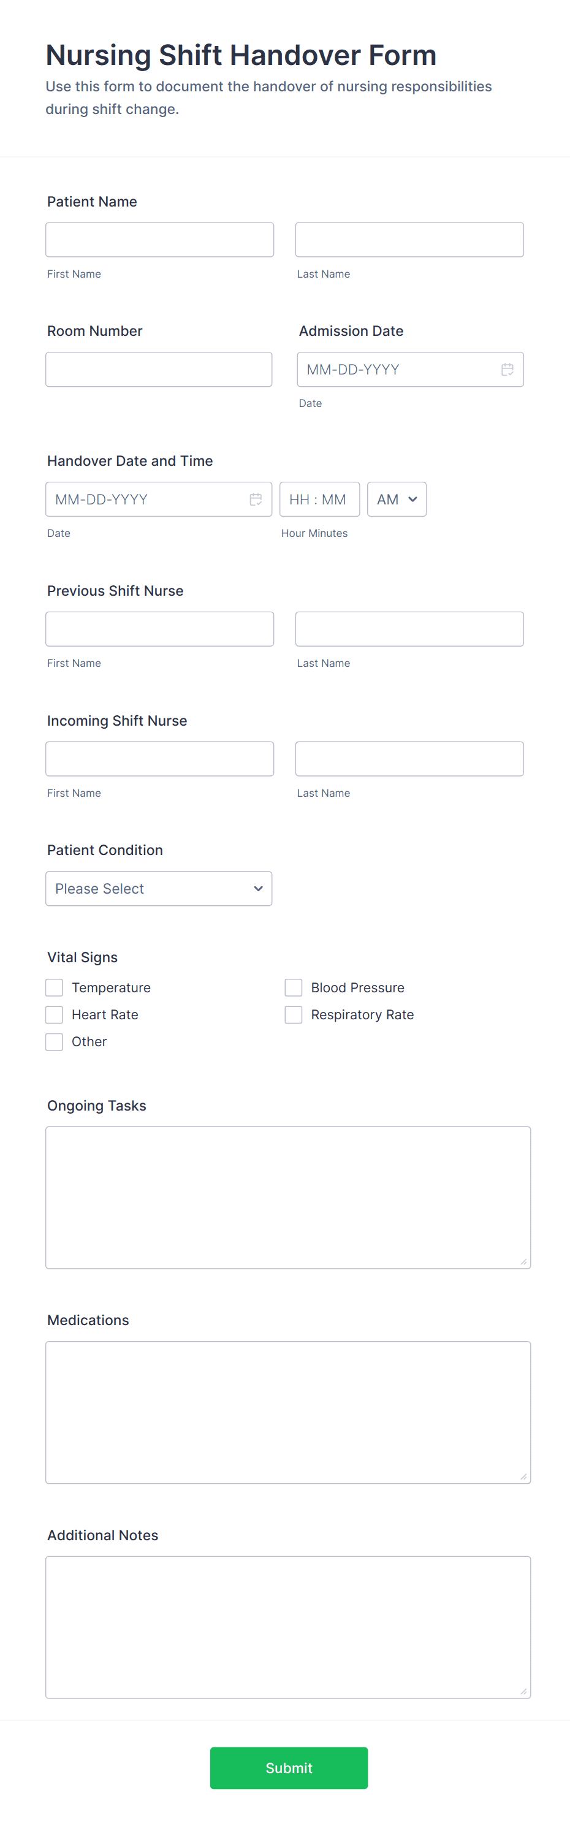Enable the Heart Rate checkbox

point(54,1014)
